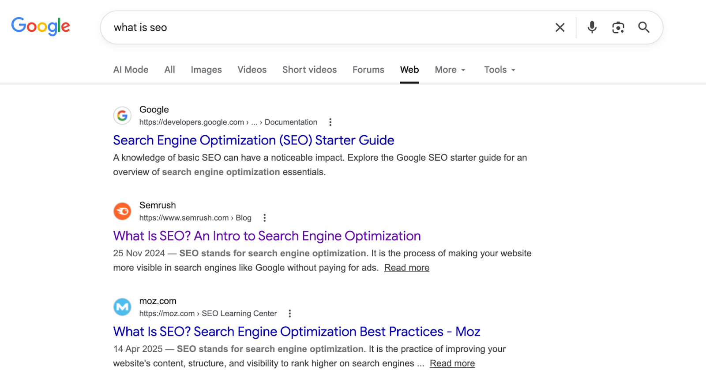Expand the Tools dropdown
The image size is (706, 373).
tap(499, 70)
